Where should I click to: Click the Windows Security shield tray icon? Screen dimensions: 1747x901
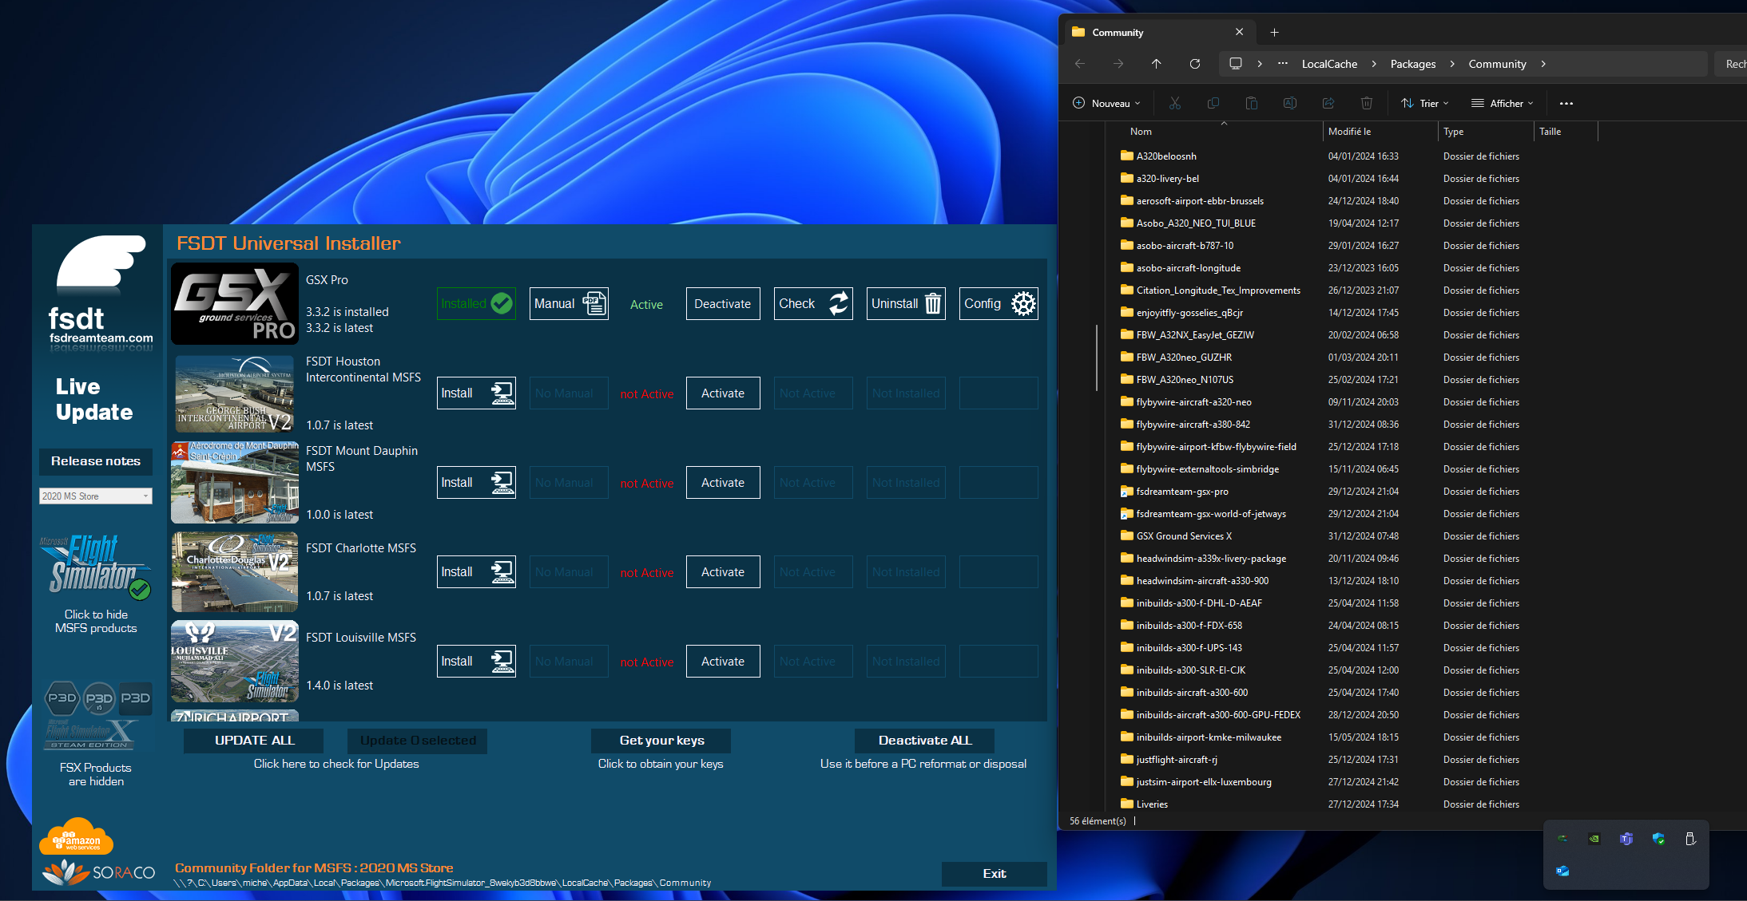click(x=1658, y=839)
